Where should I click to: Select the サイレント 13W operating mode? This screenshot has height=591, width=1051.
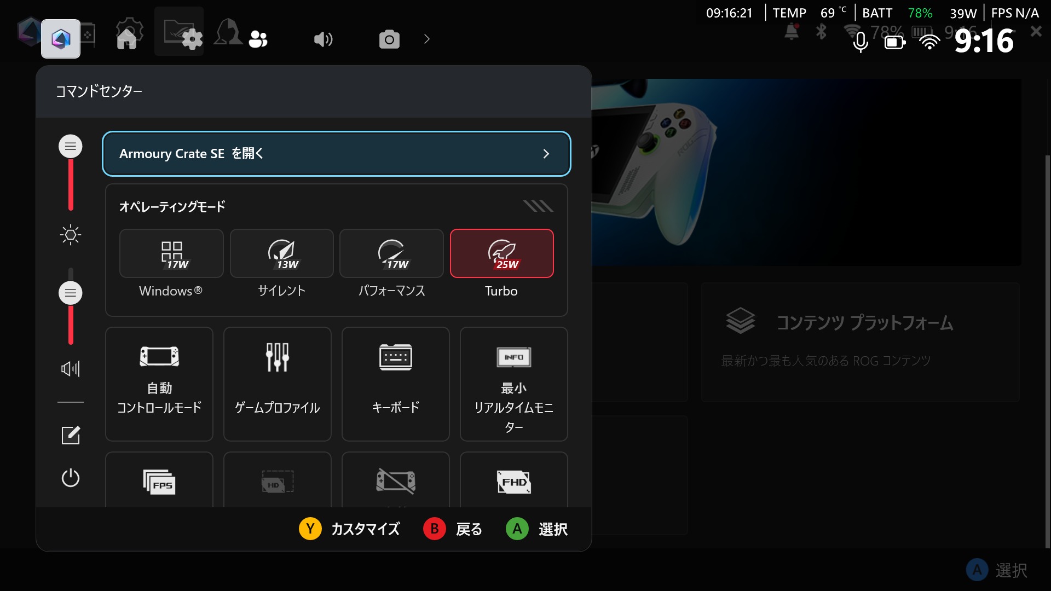click(282, 253)
